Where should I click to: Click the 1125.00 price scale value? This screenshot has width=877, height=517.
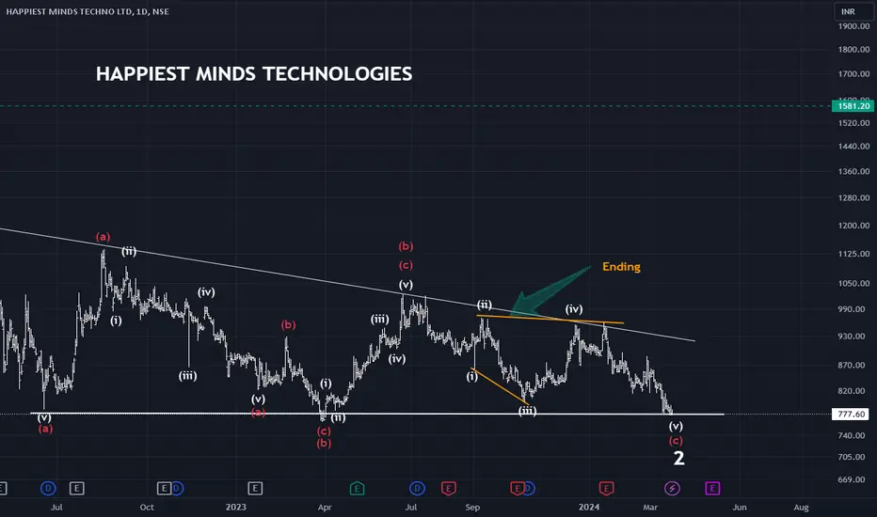(x=854, y=254)
